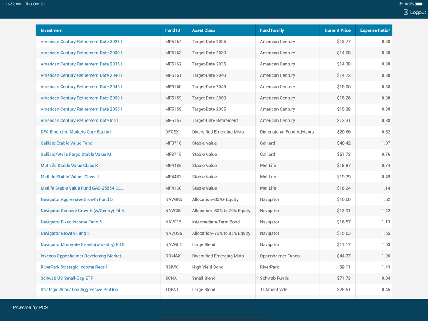Image resolution: width=428 pixels, height=321 pixels.
Task: Select Galliard Stable Value Fund link
Action: pos(66,143)
